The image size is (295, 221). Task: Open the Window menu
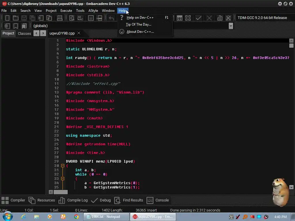coord(108,11)
